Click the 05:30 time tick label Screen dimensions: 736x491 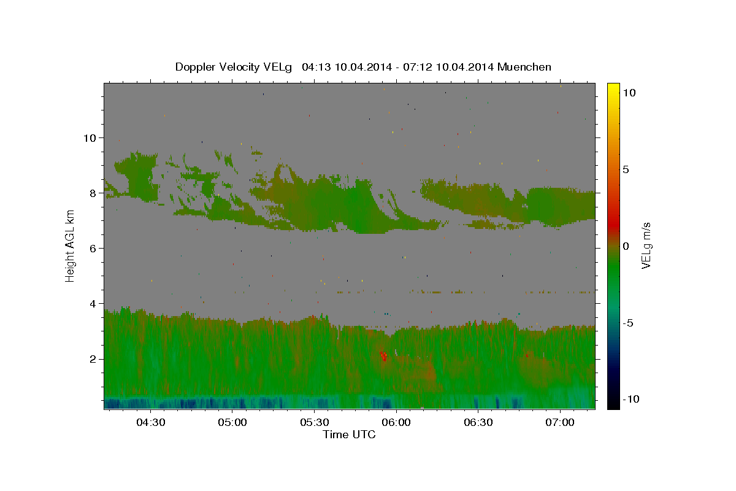tap(314, 423)
